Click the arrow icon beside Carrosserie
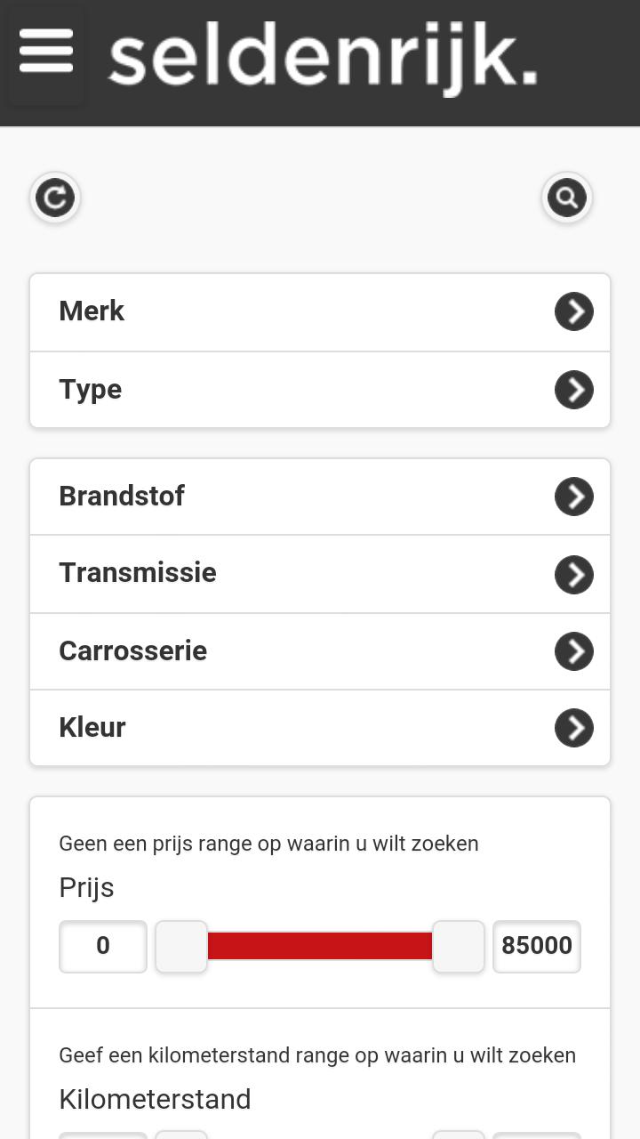 click(574, 651)
